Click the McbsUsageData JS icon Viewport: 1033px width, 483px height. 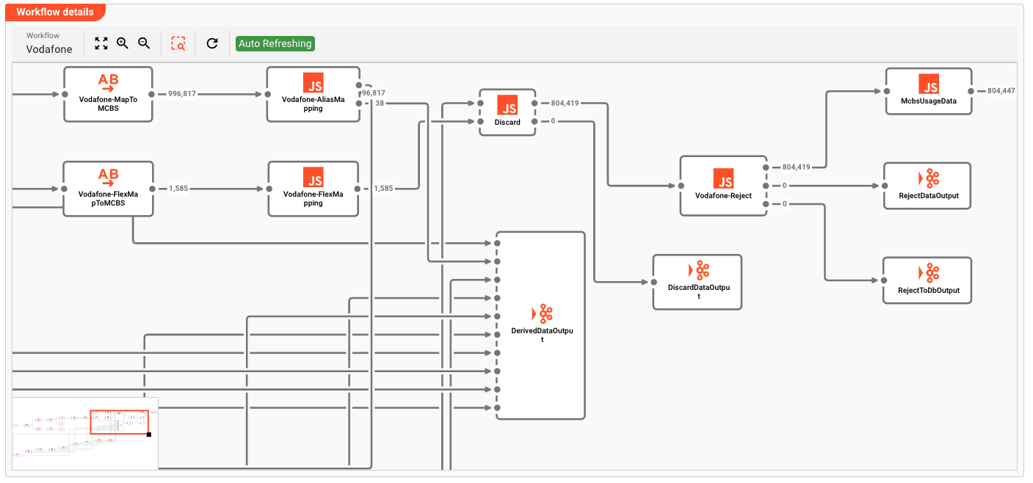929,83
